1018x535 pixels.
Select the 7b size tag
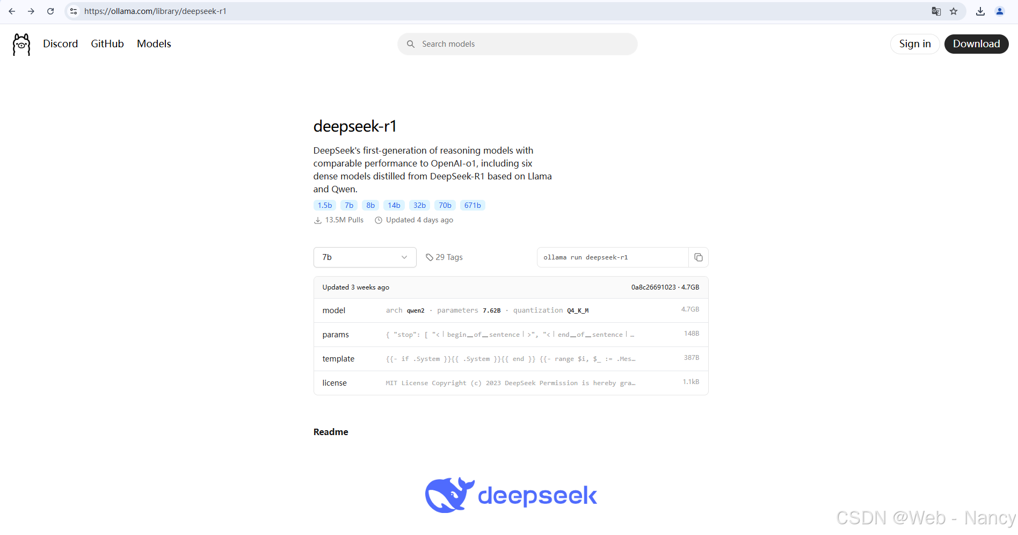[349, 205]
